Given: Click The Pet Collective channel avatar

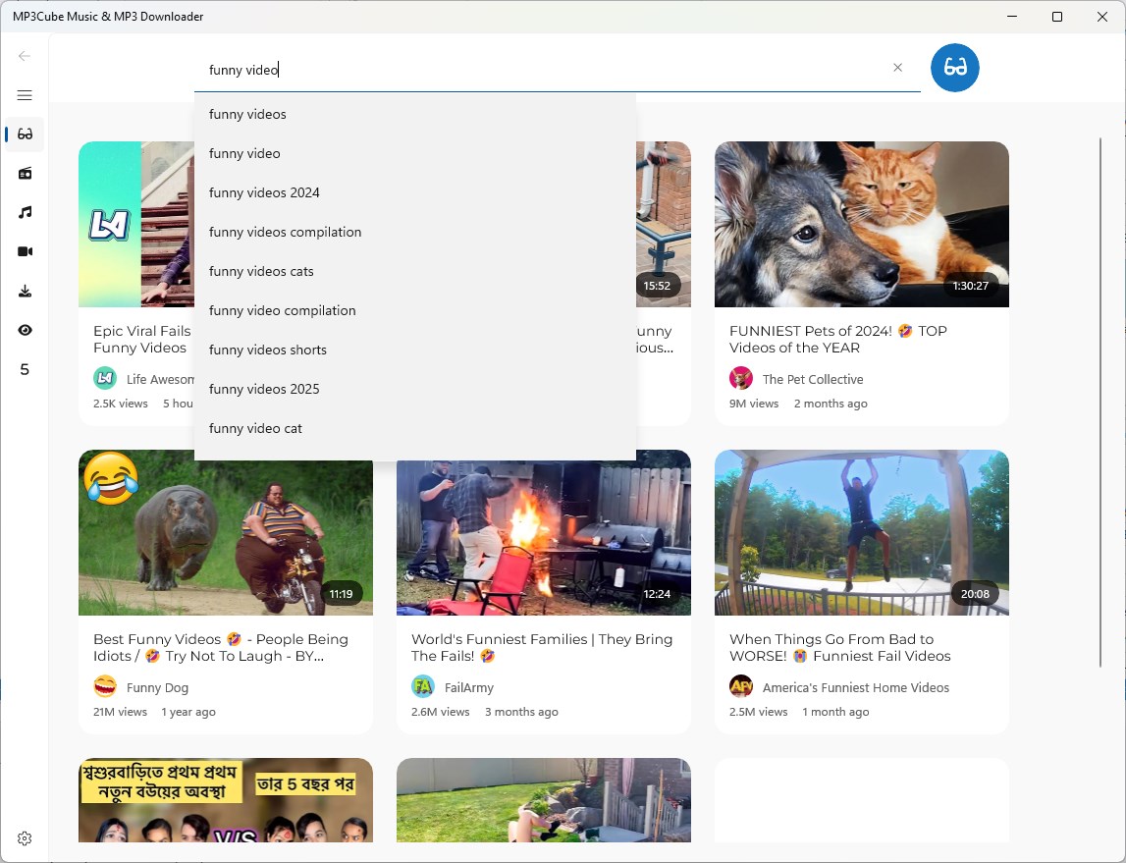Looking at the screenshot, I should (x=741, y=378).
